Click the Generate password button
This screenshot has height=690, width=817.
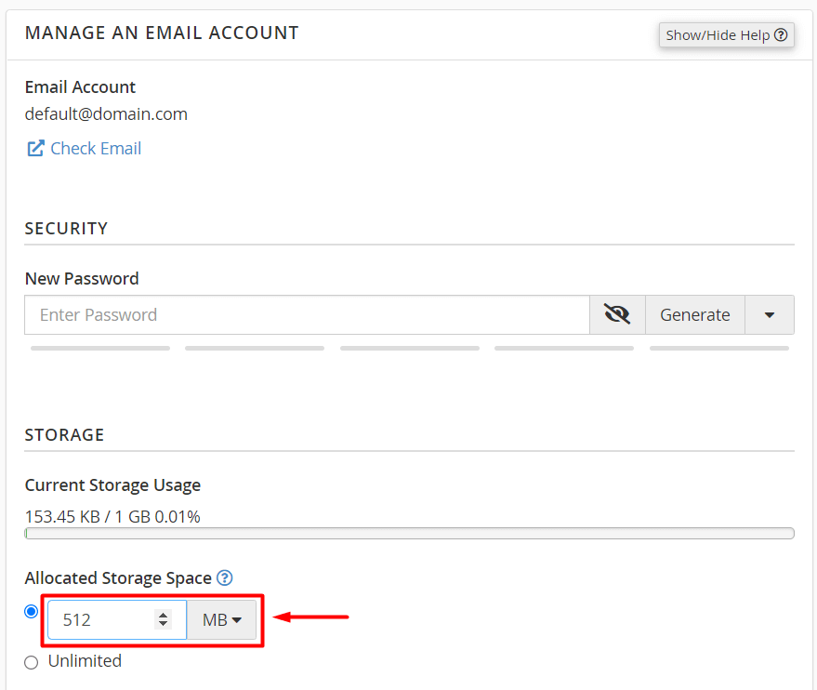[x=695, y=314]
